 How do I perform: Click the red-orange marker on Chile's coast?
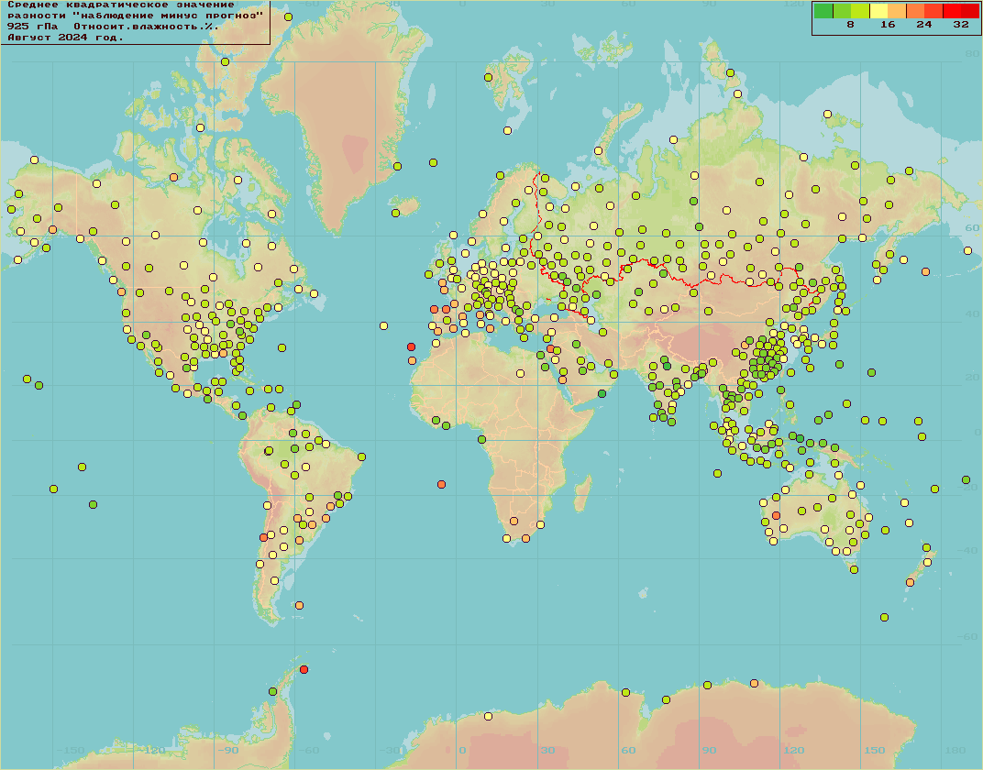point(264,537)
